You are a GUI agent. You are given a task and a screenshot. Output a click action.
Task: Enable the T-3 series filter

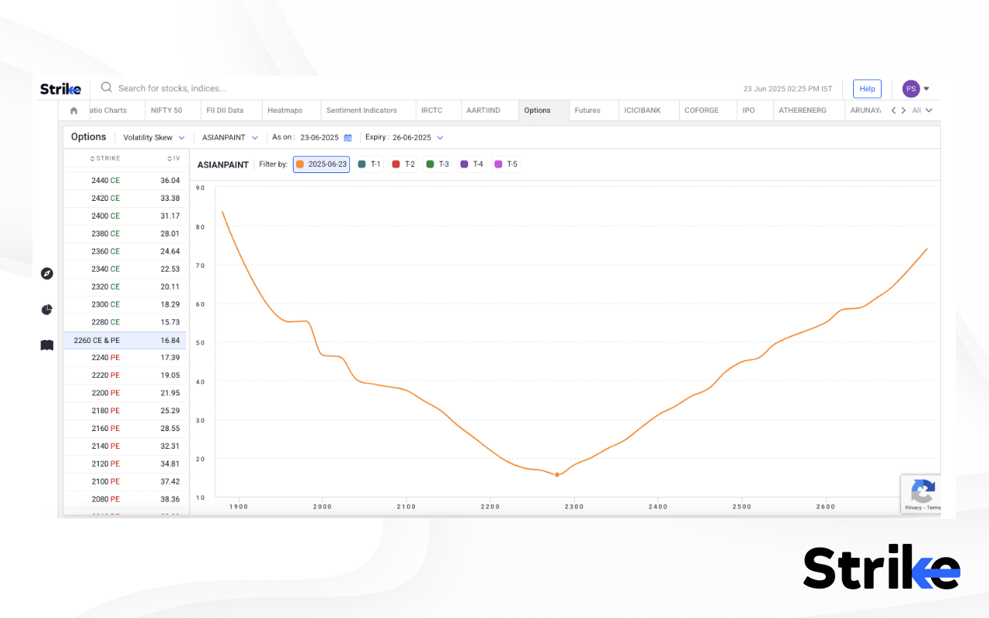tap(437, 164)
